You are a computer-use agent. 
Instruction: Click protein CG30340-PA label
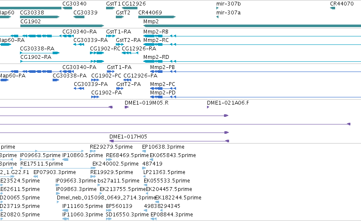pos(79,67)
